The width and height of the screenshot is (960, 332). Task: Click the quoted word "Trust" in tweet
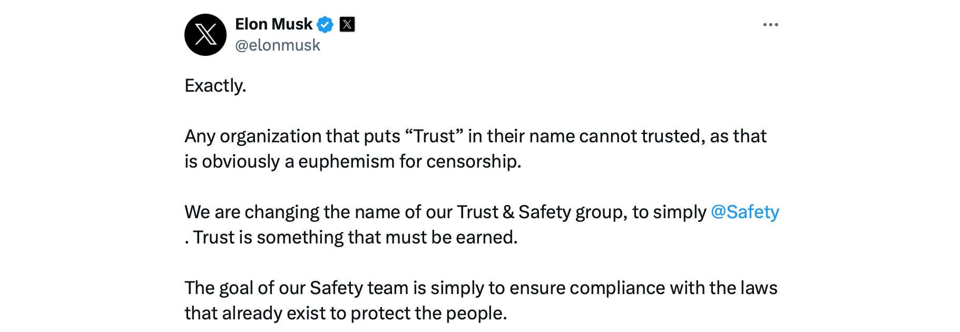pyautogui.click(x=434, y=136)
